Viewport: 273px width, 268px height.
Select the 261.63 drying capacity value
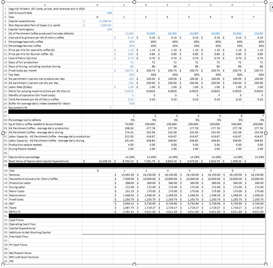[129, 141]
